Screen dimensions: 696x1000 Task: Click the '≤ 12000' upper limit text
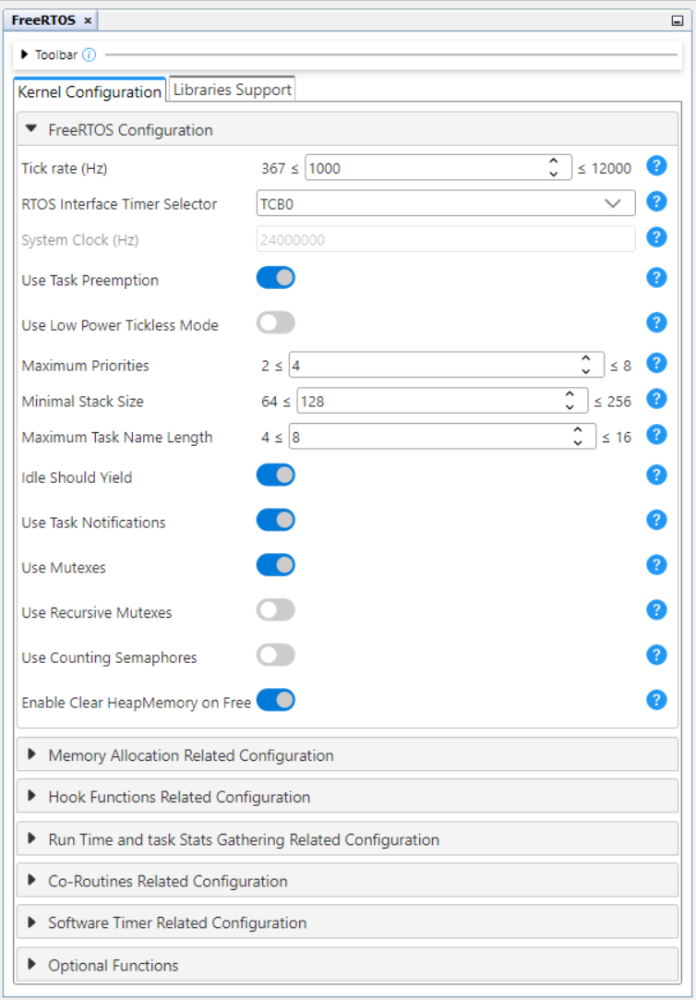click(x=605, y=168)
